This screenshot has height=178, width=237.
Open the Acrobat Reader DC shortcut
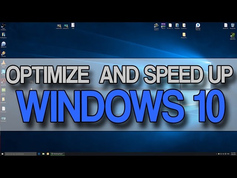coord(3,82)
